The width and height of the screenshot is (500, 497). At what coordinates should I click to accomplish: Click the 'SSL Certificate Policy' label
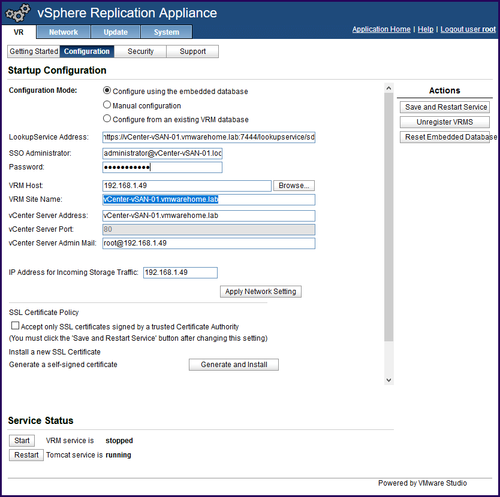(x=44, y=312)
